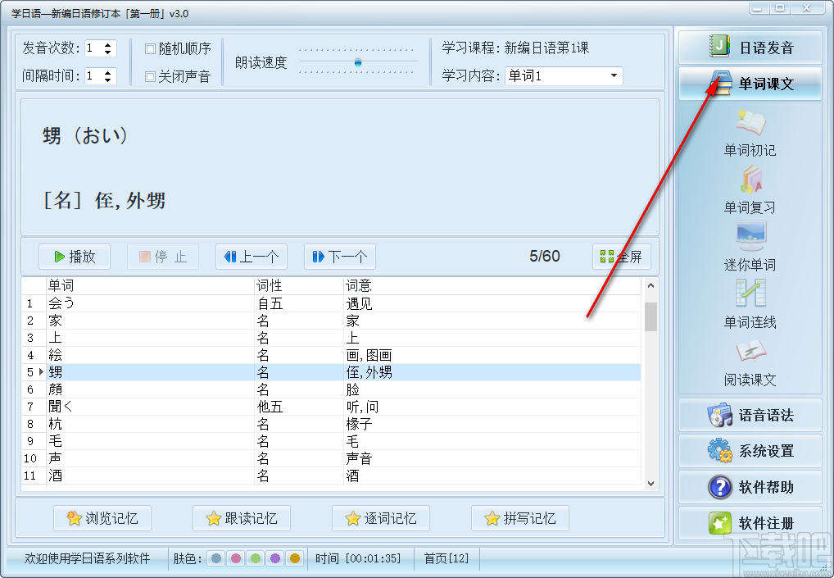Select word row 酒

[x=331, y=476]
